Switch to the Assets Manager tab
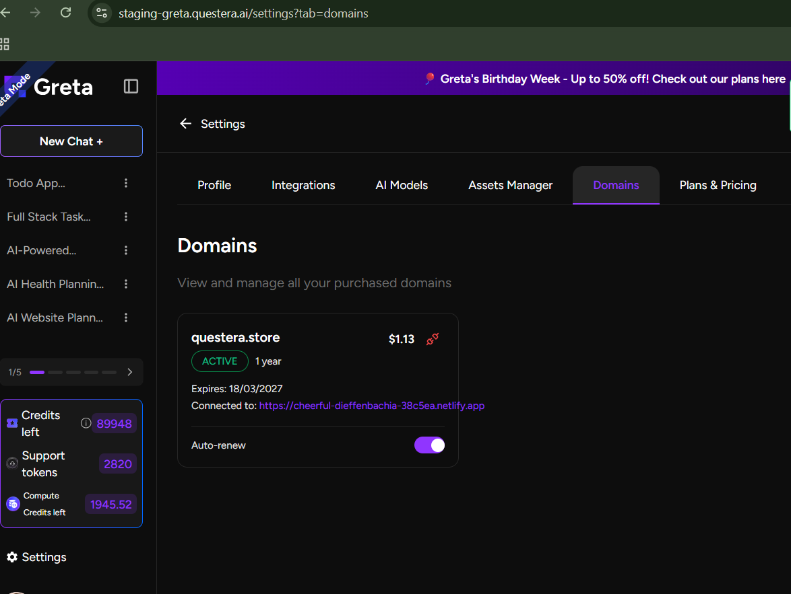 pos(511,186)
